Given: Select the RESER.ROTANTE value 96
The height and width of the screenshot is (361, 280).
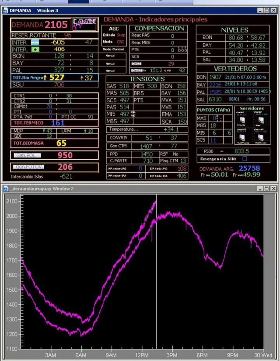Looking at the screenshot, I should point(68,36).
